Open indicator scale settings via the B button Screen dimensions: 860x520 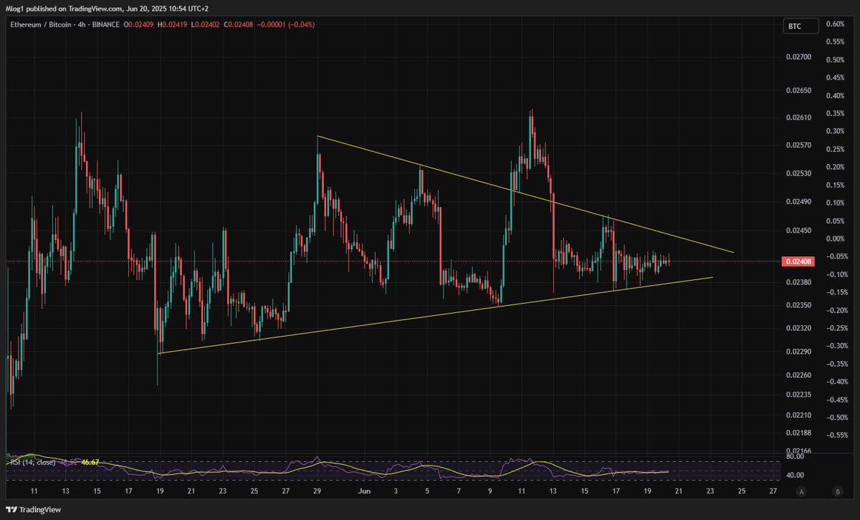point(837,492)
